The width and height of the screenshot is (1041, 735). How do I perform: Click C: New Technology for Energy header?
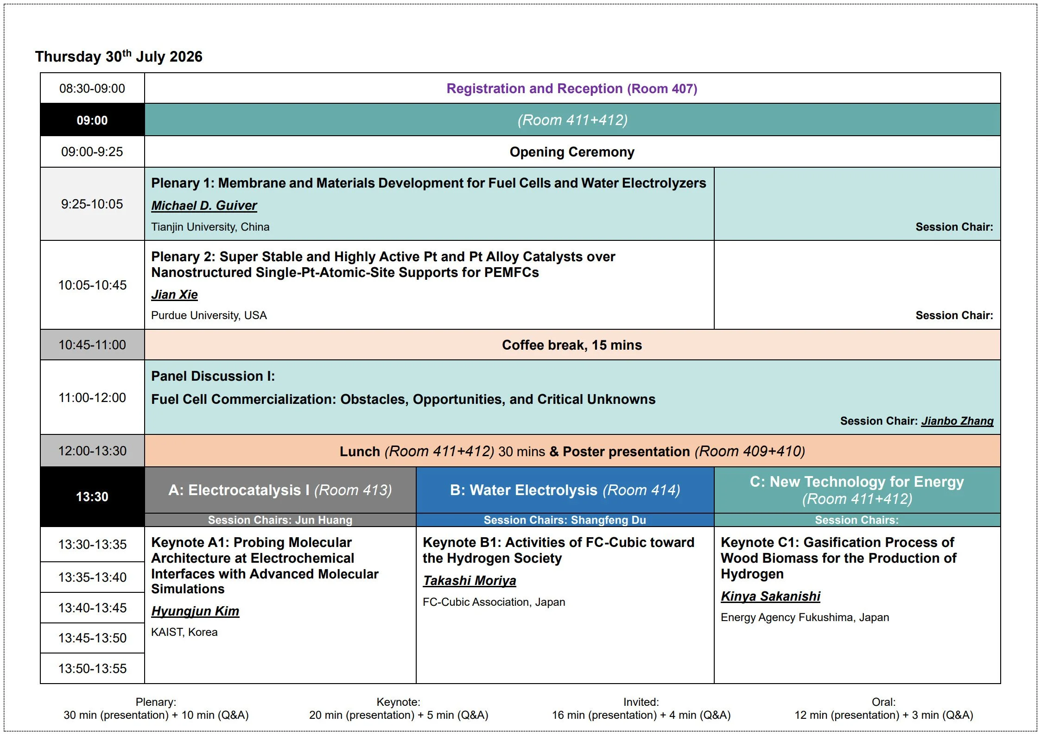857,490
